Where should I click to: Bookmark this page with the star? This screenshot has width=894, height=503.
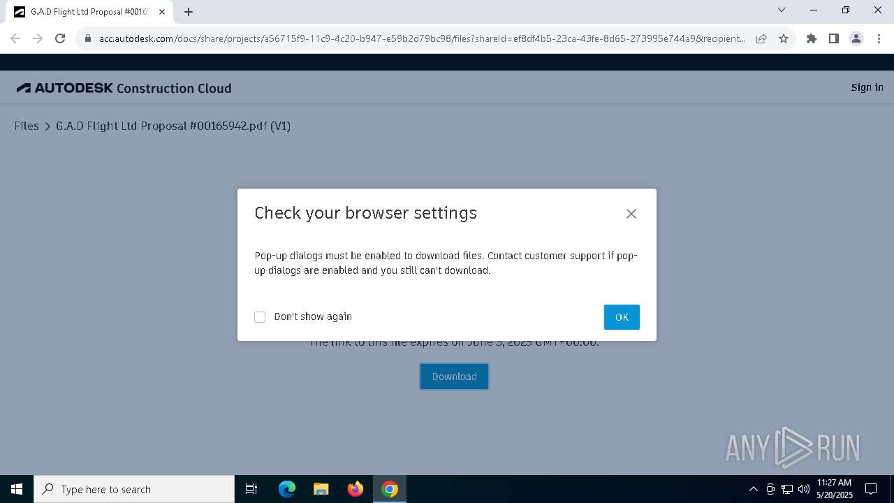tap(784, 38)
